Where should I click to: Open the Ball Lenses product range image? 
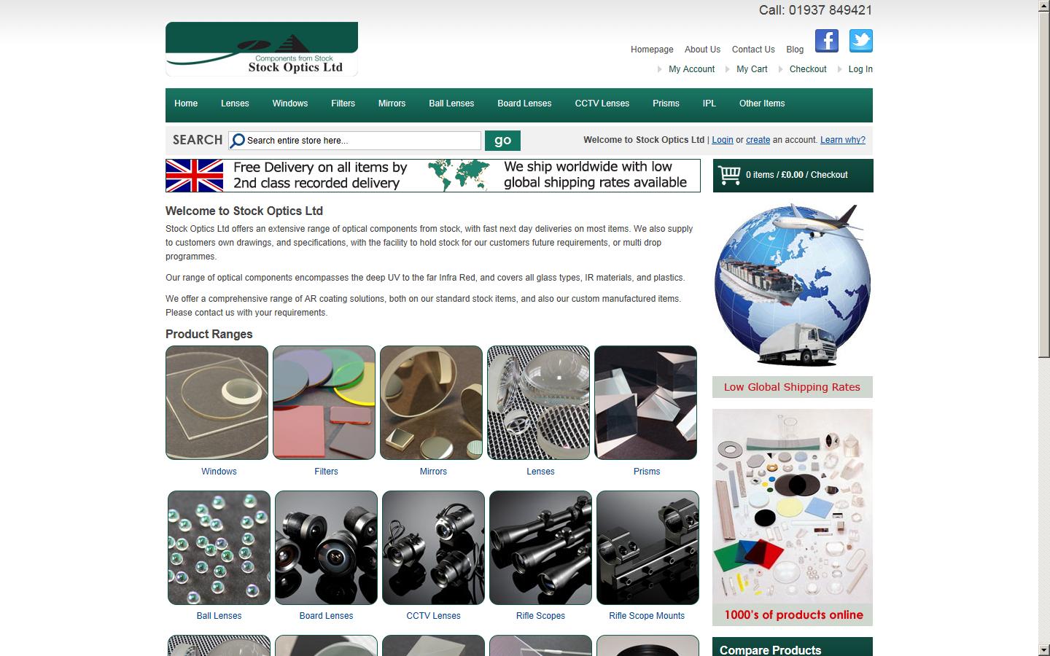click(218, 547)
